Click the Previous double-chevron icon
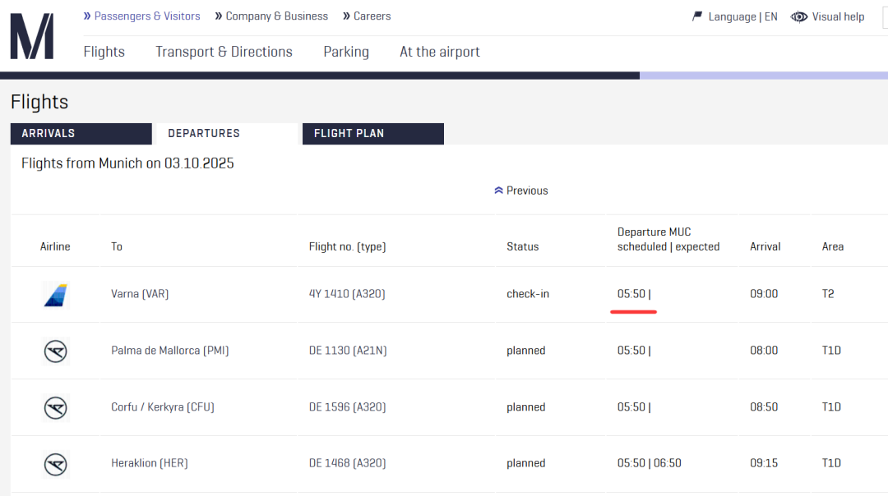Image resolution: width=888 pixels, height=496 pixels. (x=498, y=191)
